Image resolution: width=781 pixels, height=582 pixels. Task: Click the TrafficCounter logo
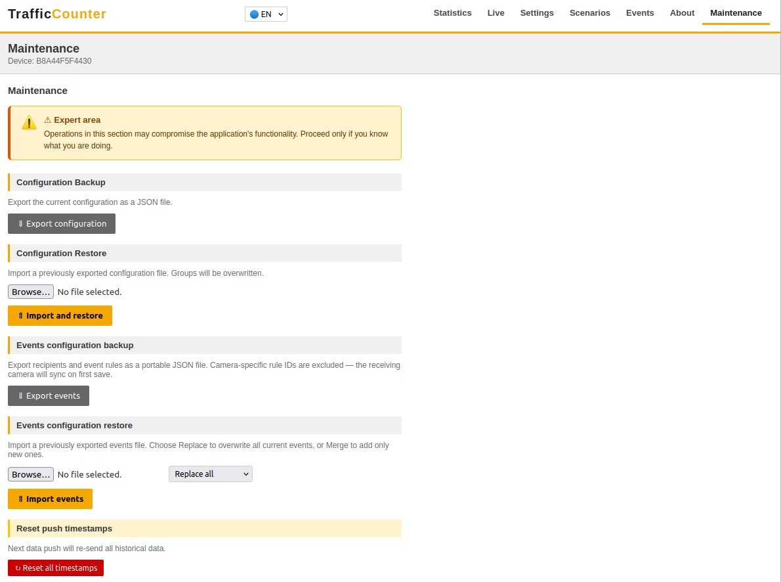pyautogui.click(x=57, y=14)
